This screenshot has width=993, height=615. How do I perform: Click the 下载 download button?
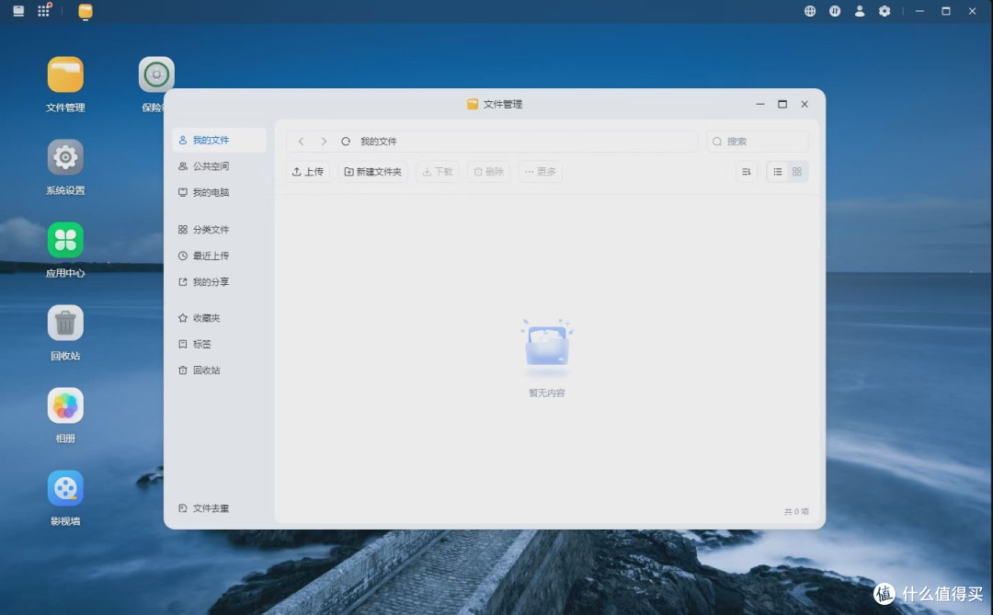coord(438,172)
